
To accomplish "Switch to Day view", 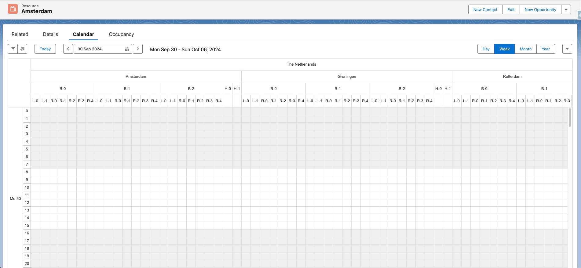I will tap(486, 49).
